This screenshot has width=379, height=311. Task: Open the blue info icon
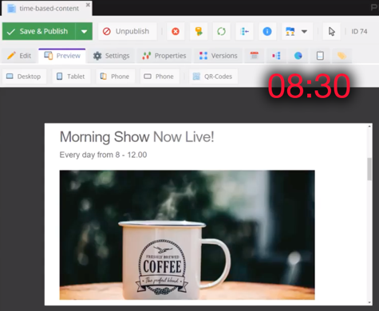tap(267, 32)
